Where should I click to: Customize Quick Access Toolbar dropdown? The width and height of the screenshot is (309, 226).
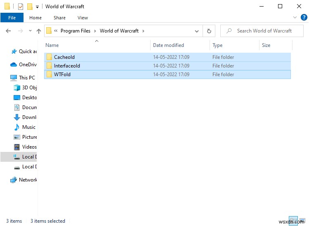click(38, 7)
